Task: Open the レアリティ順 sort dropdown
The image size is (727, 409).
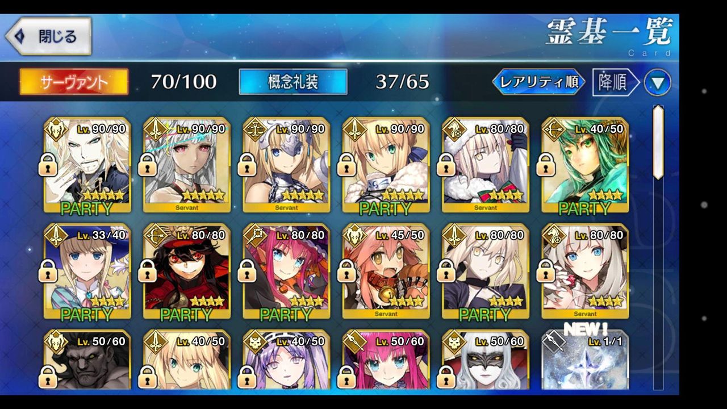Action: point(538,82)
